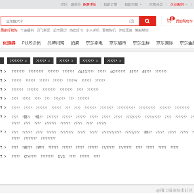Screen dimensions: 194x194
Task: Click the category link ending in ч
Action: [72, 81]
